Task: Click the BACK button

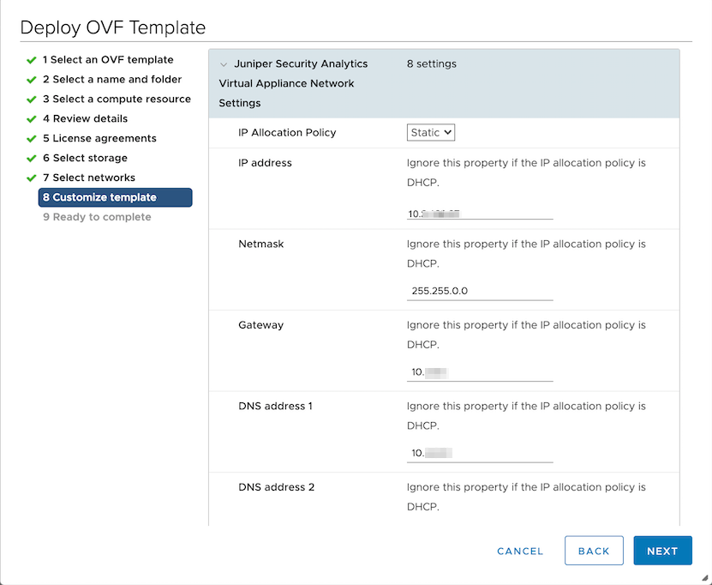Action: pyautogui.click(x=594, y=551)
